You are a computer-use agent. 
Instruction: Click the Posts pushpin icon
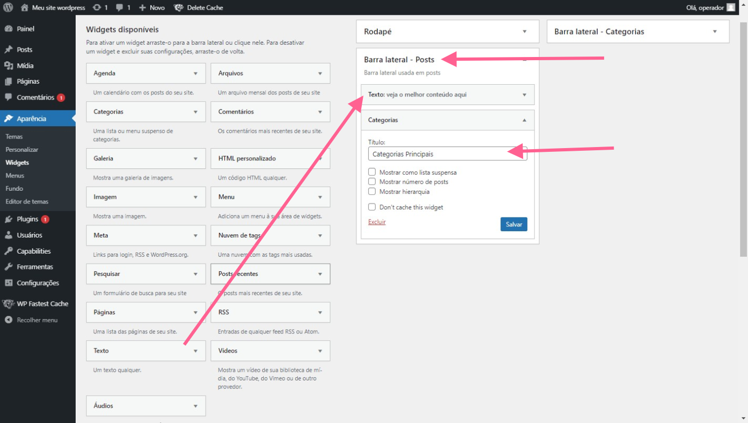pyautogui.click(x=9, y=50)
